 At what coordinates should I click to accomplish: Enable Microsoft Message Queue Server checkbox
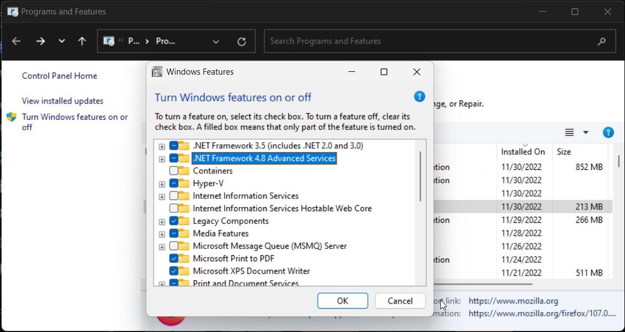coord(174,246)
